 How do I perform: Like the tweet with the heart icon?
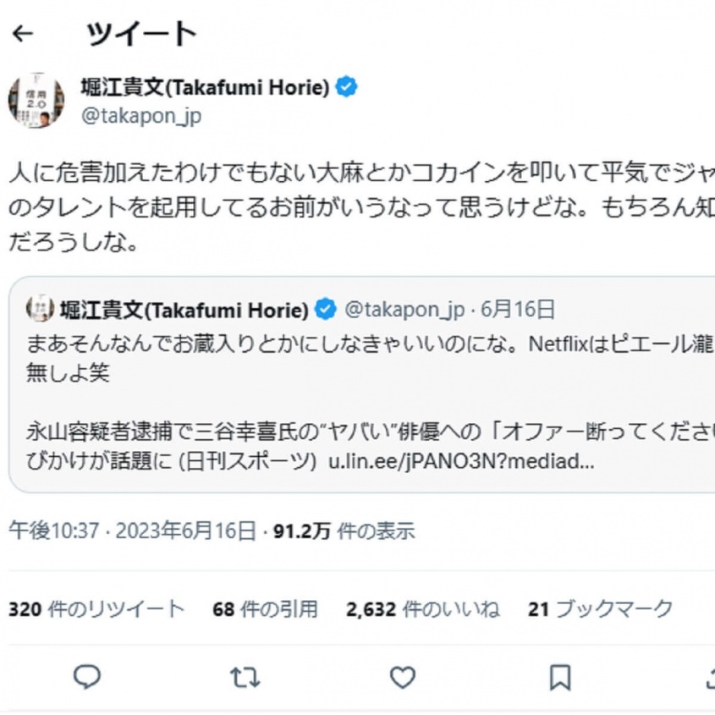(x=402, y=677)
